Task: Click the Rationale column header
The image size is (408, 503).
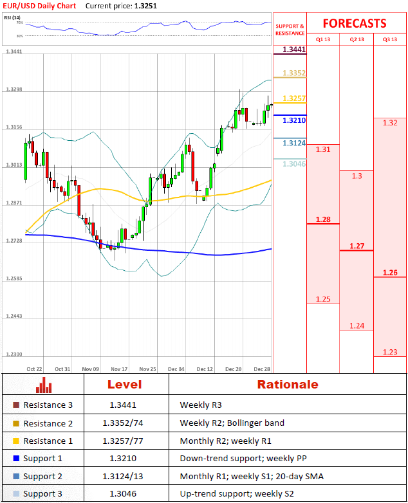Action: point(288,384)
